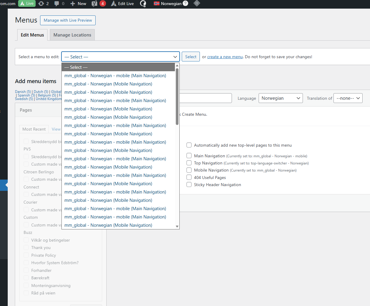Image resolution: width=370 pixels, height=306 pixels.
Task: Tick the 404 Useful Pages checkbox
Action: [189, 177]
